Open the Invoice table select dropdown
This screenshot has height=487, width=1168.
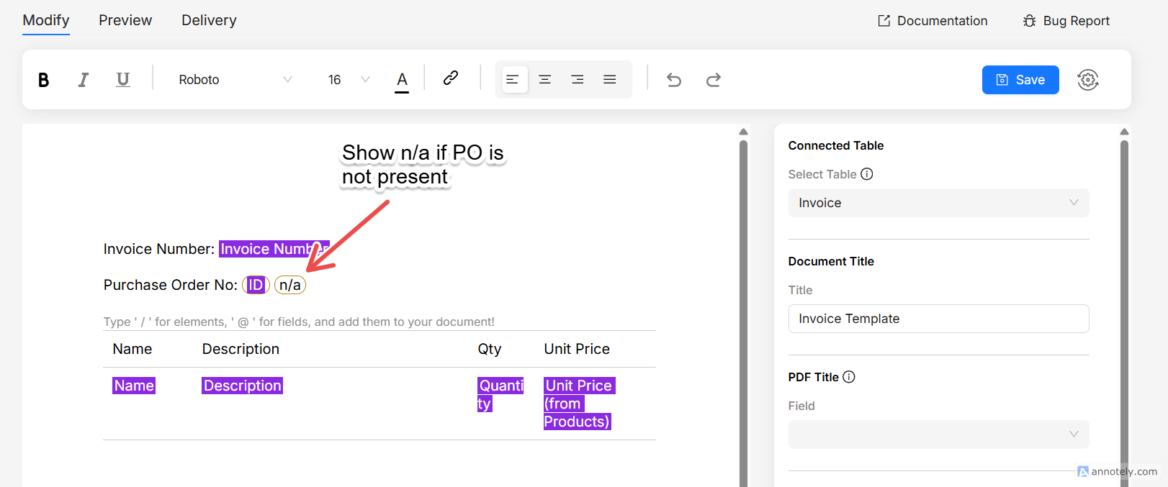pyautogui.click(x=938, y=203)
